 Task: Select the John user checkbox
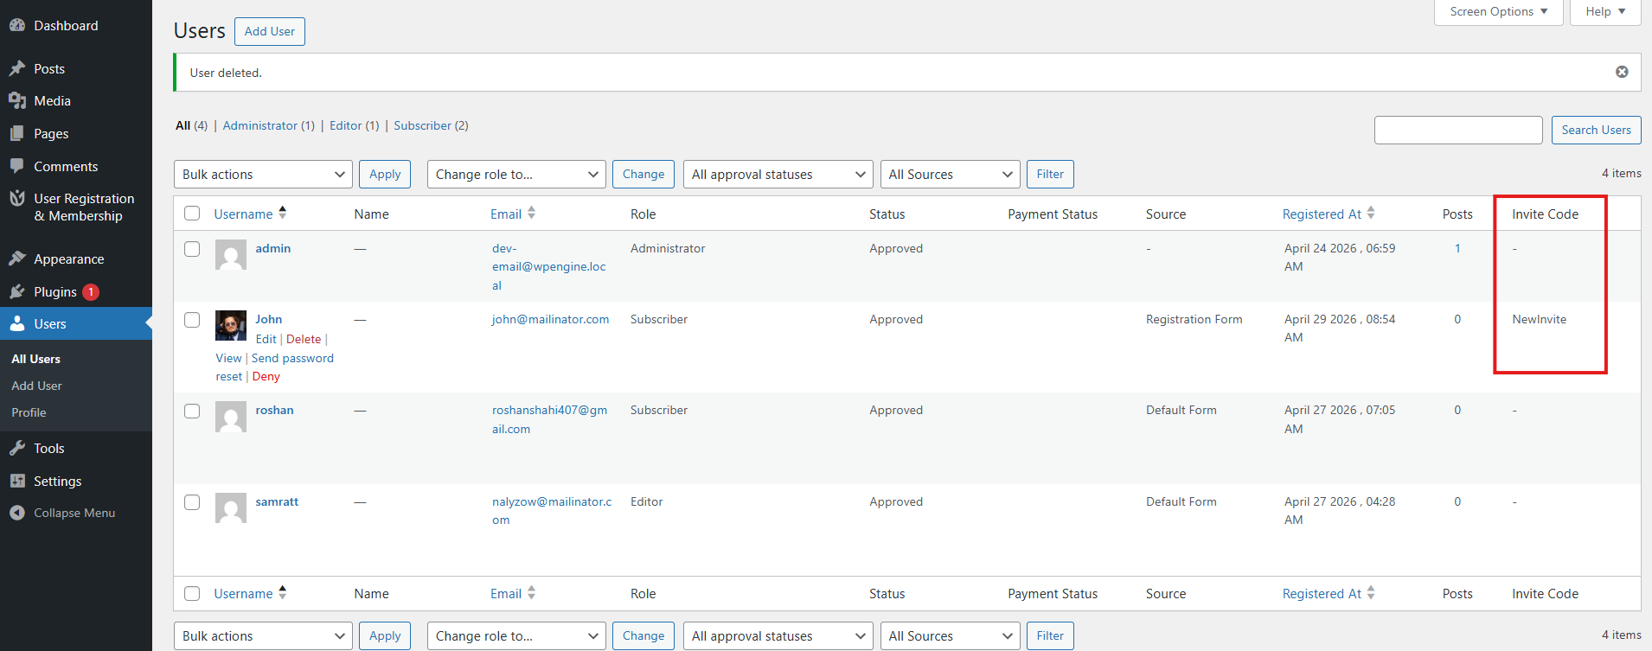(192, 320)
